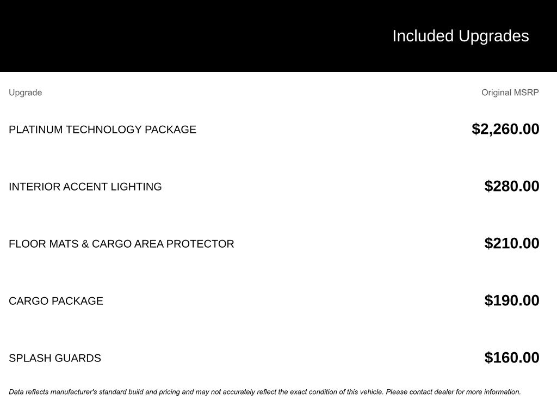Click the Platinum Technology Package row name
The width and height of the screenshot is (557, 418).
102,130
